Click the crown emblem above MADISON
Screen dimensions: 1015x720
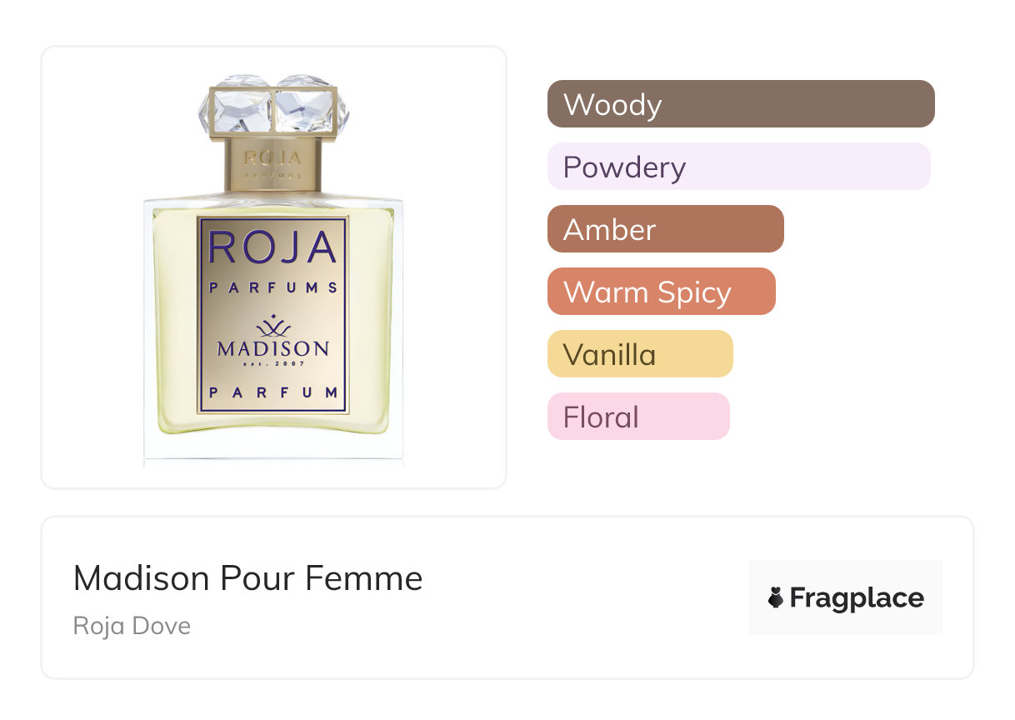272,327
